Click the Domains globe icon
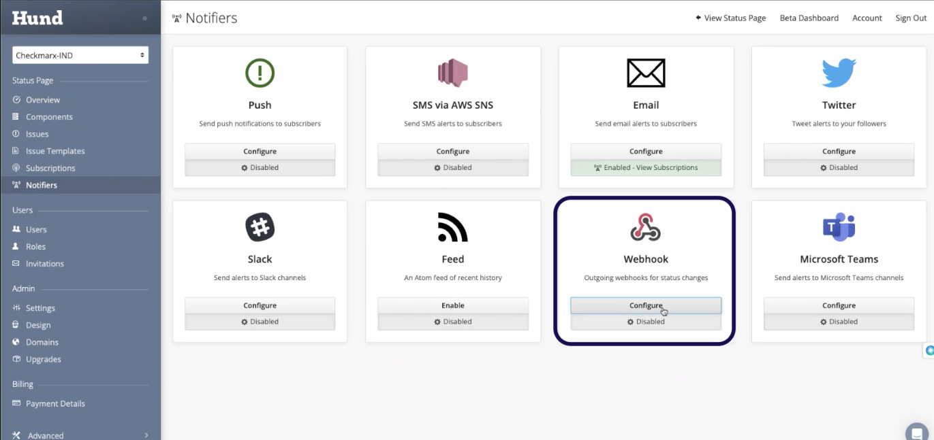Screen dimensions: 934x440 click(x=16, y=341)
